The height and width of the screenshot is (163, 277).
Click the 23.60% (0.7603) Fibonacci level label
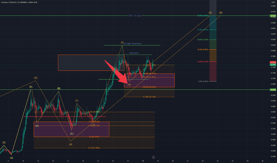(x=203, y=62)
